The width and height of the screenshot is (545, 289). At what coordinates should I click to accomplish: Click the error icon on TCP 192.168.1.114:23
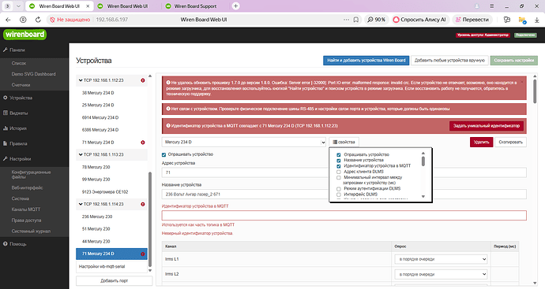142,204
